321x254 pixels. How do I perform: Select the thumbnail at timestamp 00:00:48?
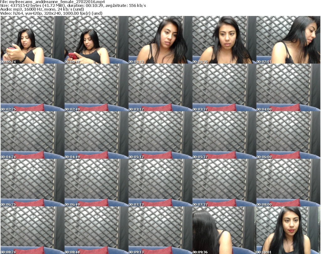(97, 40)
